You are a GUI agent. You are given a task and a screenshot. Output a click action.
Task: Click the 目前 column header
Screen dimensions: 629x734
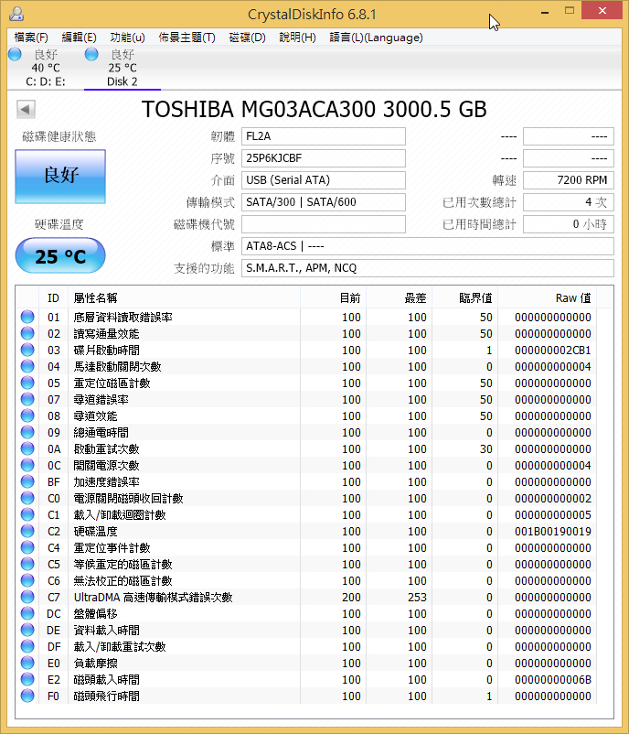point(334,298)
